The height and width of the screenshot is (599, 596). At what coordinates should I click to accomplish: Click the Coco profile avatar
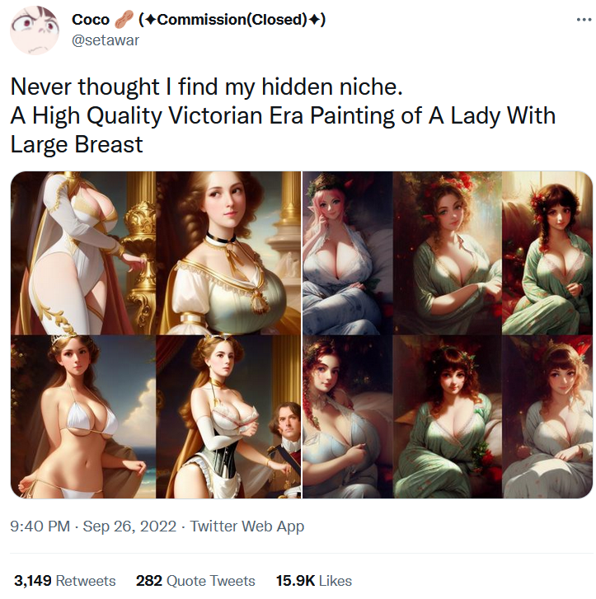(35, 30)
